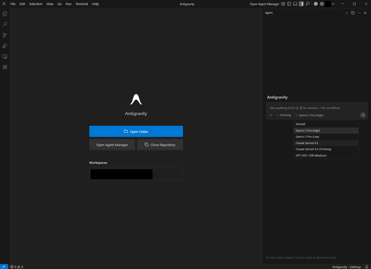Focus the Ask anything agent input field
Viewport: 371px width, 269px height.
point(317,108)
